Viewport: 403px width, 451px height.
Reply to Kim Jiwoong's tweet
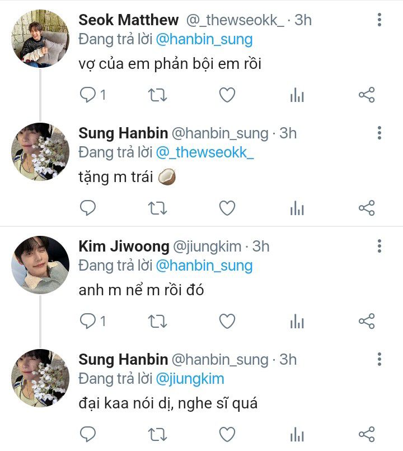pos(88,321)
